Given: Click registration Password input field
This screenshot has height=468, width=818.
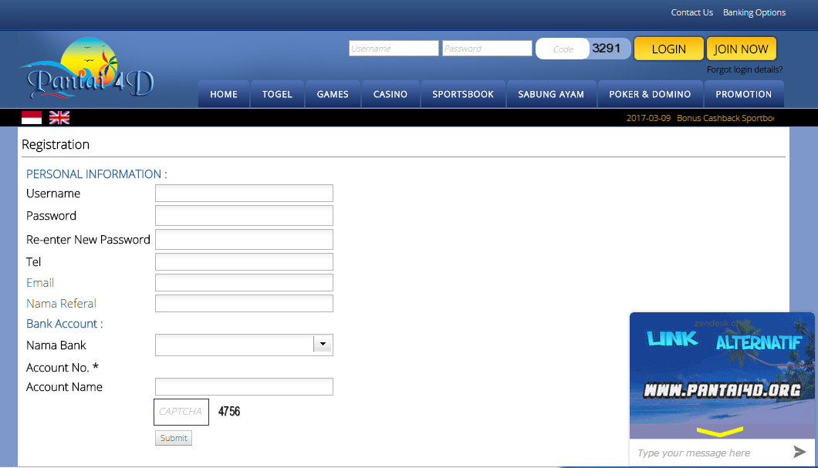Looking at the screenshot, I should (x=244, y=216).
